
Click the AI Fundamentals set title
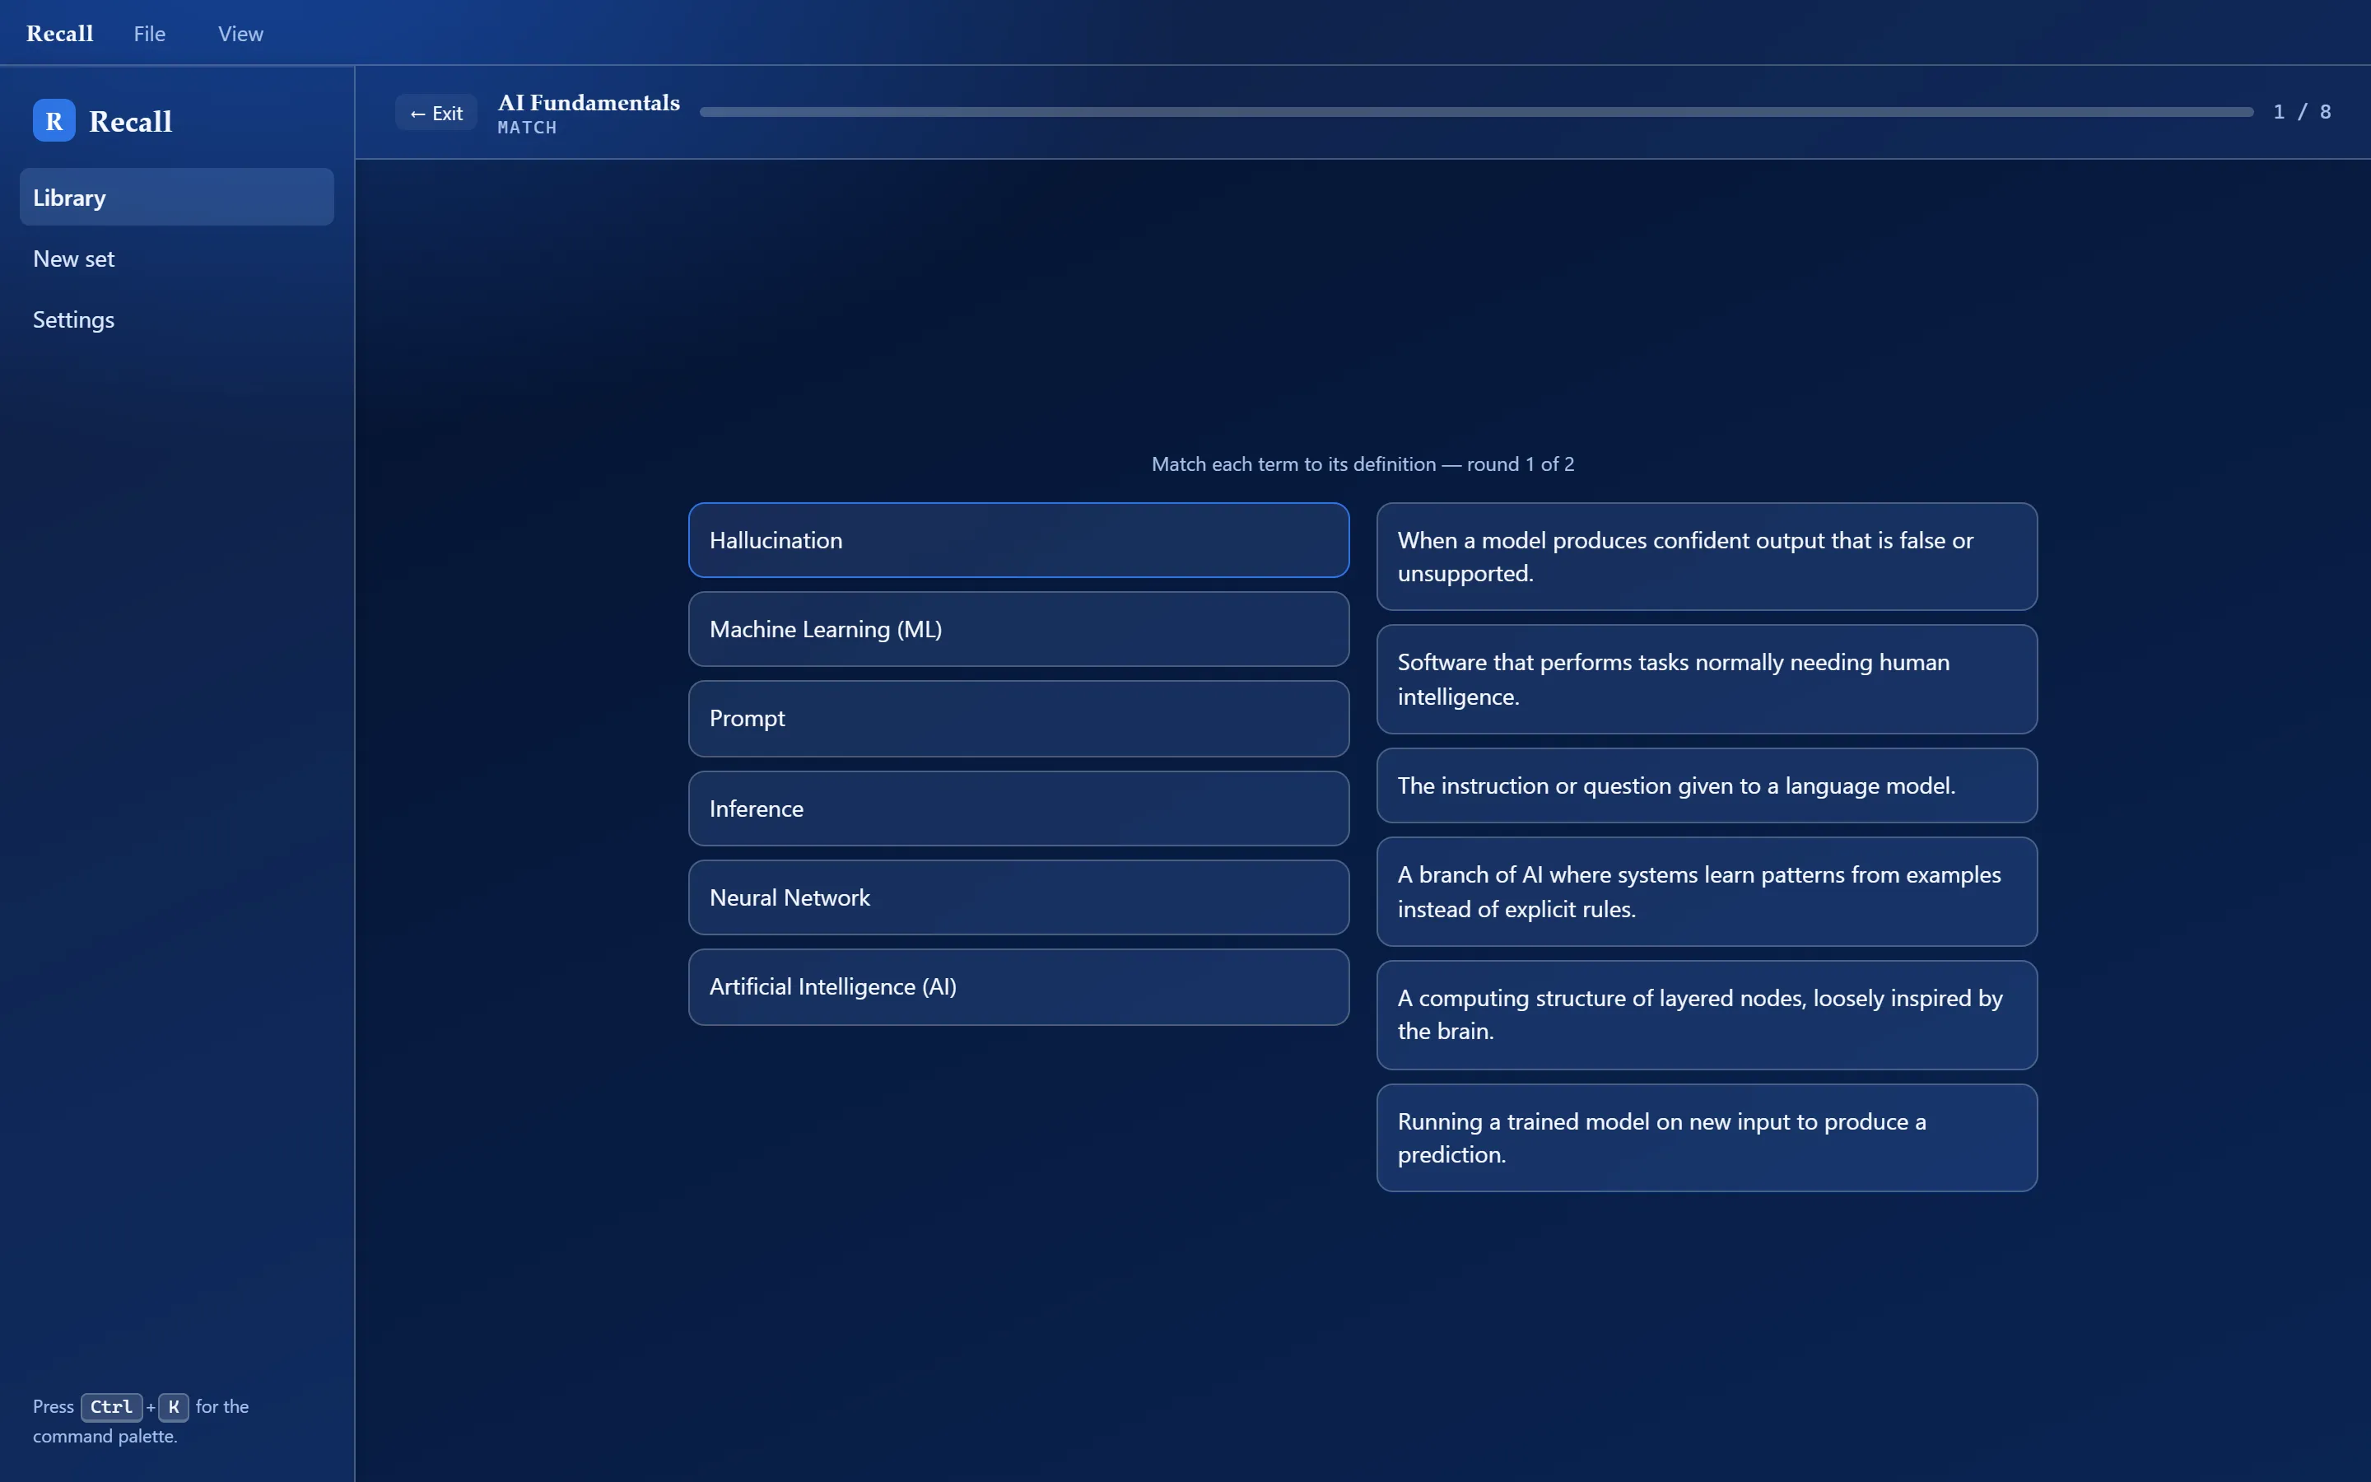(x=589, y=103)
